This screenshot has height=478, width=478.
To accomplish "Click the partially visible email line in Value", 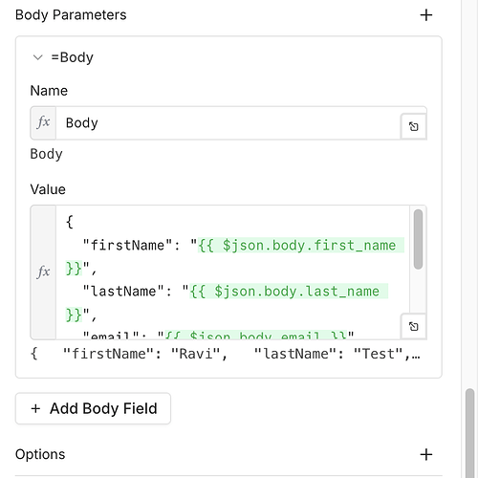I will pos(218,336).
